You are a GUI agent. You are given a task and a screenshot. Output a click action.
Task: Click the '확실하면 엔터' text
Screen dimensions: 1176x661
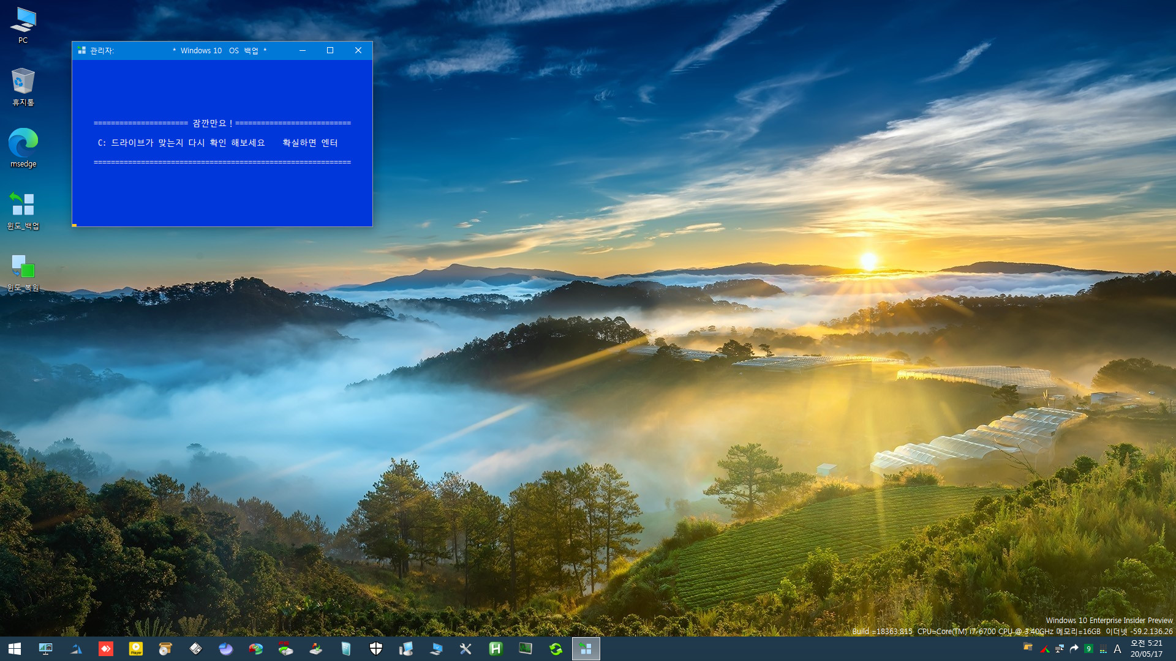(310, 143)
